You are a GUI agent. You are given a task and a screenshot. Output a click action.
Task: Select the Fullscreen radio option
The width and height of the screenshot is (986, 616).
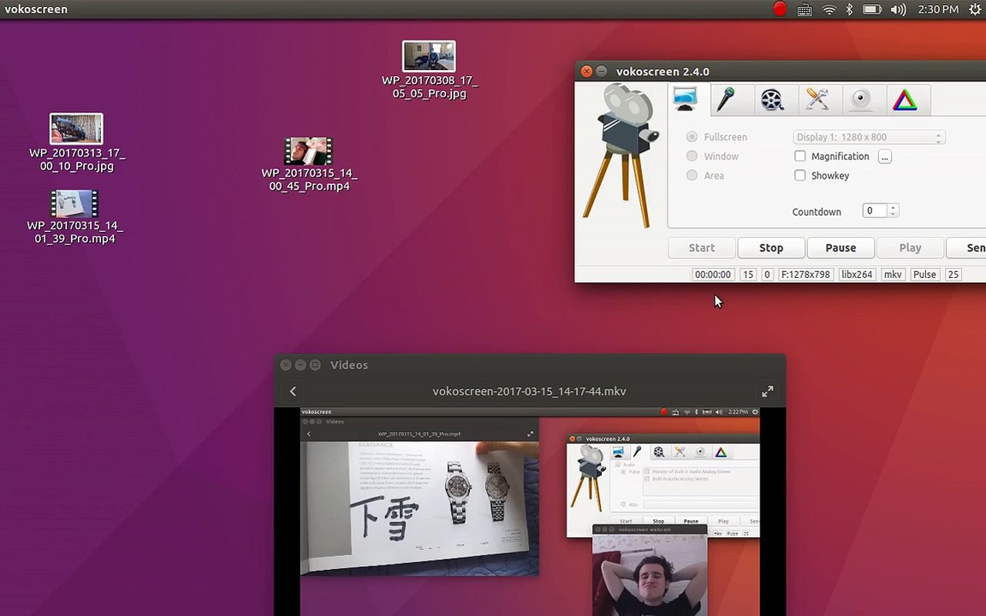[717, 137]
